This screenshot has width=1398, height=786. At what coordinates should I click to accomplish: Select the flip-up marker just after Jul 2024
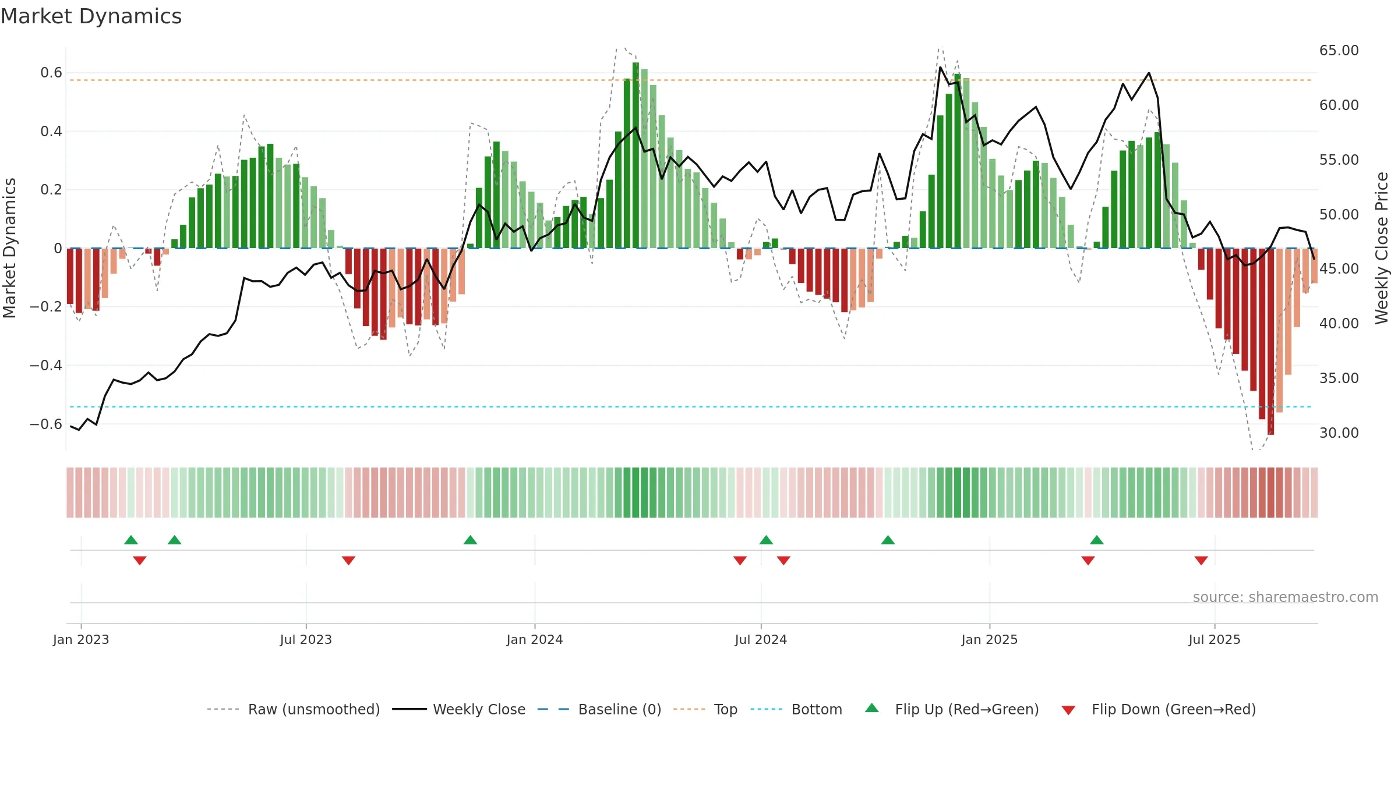click(x=766, y=540)
